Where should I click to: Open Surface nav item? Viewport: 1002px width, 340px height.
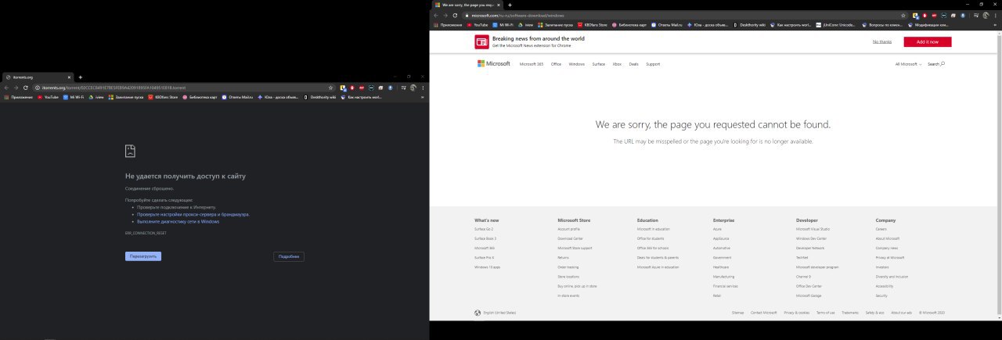click(x=599, y=64)
